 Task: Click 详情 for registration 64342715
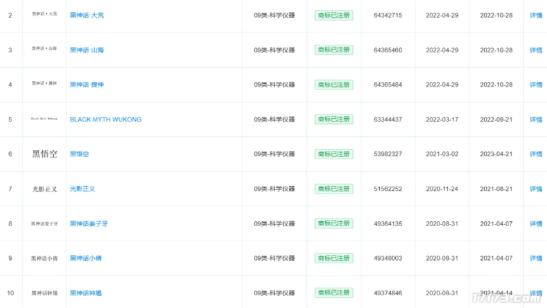point(536,15)
